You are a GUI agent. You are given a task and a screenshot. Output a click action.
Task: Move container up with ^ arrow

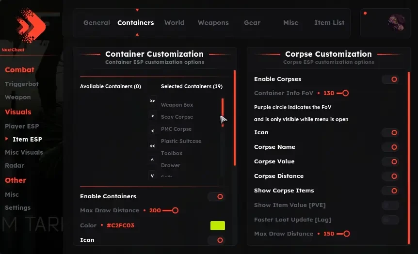tap(152, 160)
